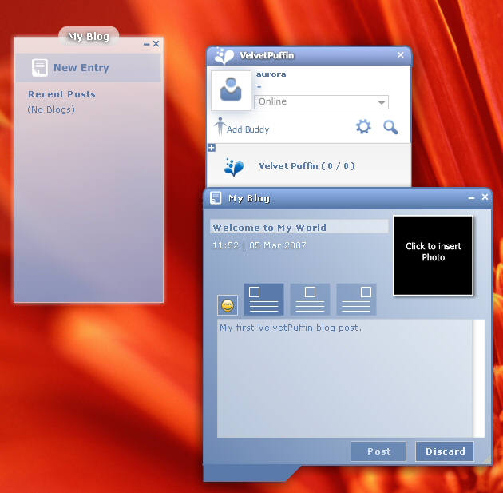Open the VelvetPuffin settings gear
Screen dimensions: 503x493
[x=363, y=127]
